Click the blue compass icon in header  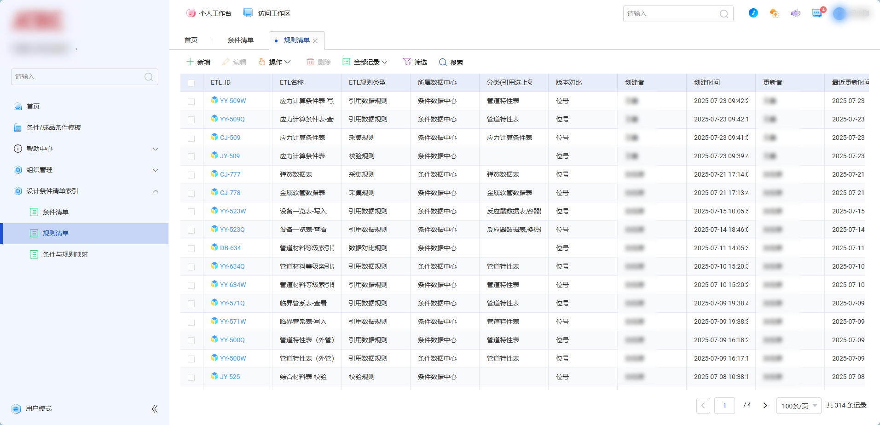[753, 13]
